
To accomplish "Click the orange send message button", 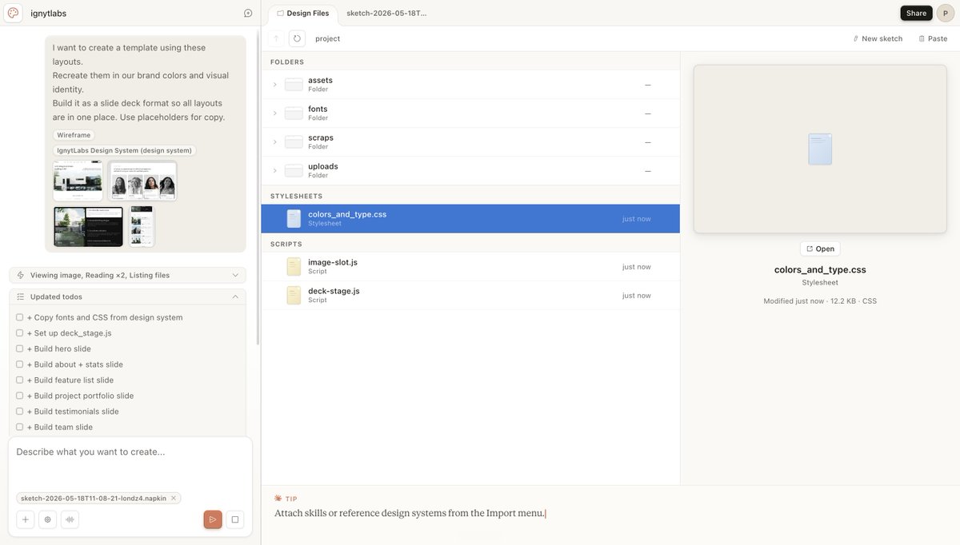I will click(213, 519).
